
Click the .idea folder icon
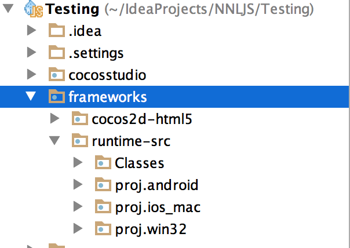(x=56, y=31)
